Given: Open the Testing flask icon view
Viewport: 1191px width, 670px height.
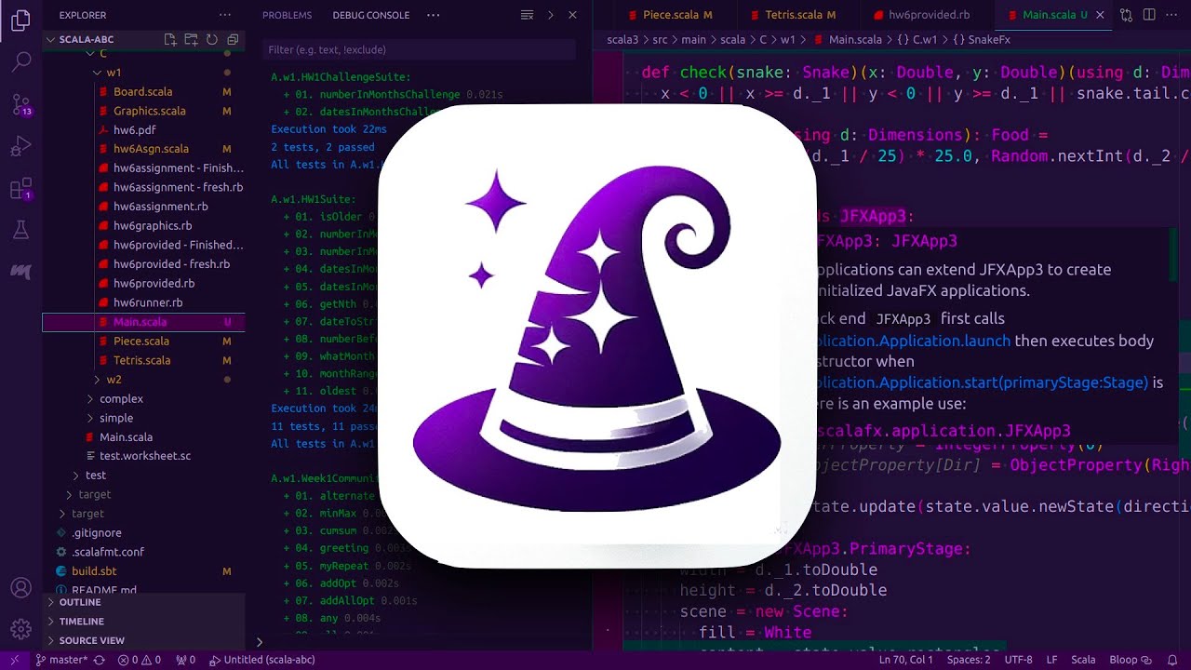Looking at the screenshot, I should (20, 230).
